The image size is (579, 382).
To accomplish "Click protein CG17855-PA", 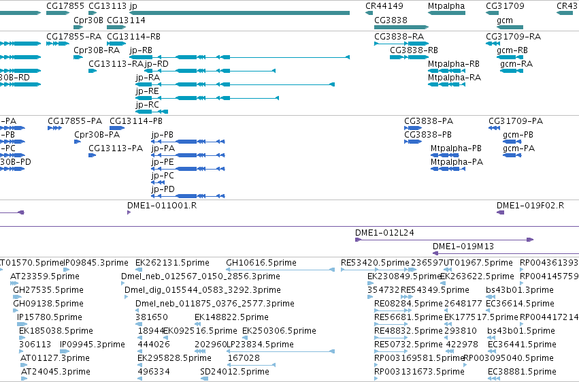I will pos(54,128).
